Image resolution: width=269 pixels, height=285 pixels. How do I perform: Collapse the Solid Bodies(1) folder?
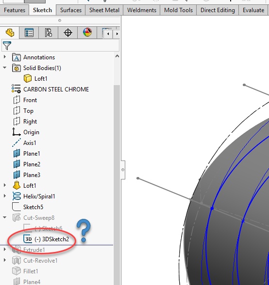5,68
